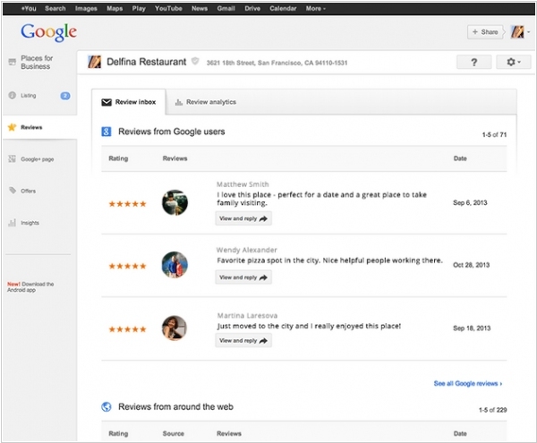This screenshot has width=537, height=443.
Task: Click Wendy Alexander's profile photo
Action: 175,265
